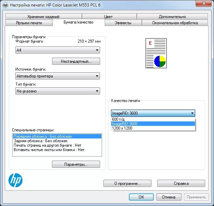Choose 1200 x 1200 print quality
The height and width of the screenshot is (206, 214).
[153, 128]
